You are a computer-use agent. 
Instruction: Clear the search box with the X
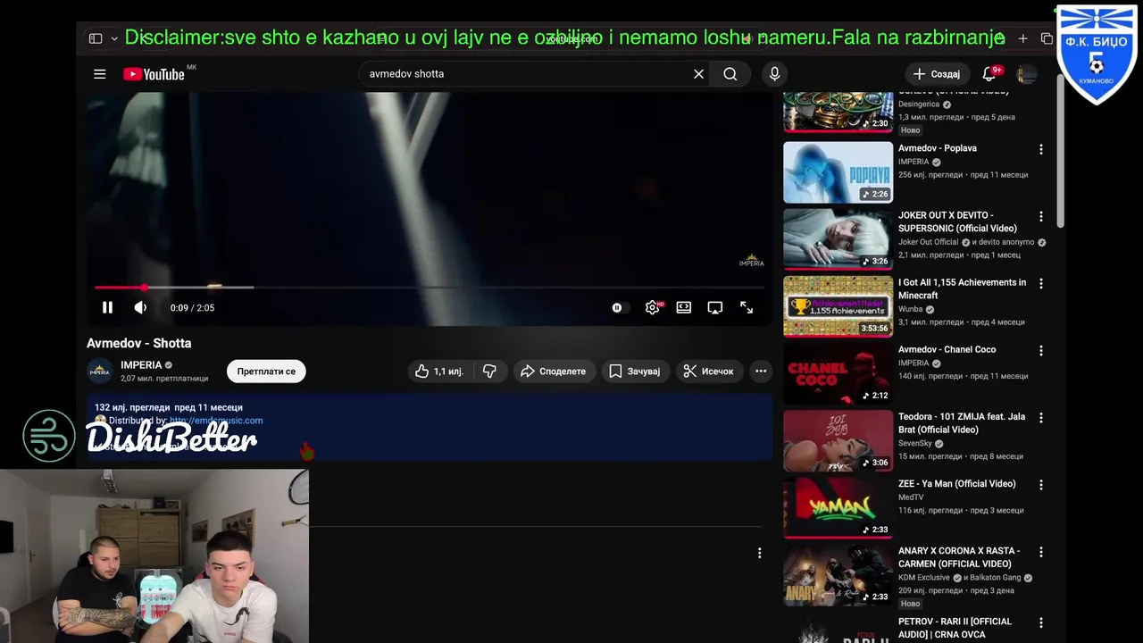coord(699,74)
